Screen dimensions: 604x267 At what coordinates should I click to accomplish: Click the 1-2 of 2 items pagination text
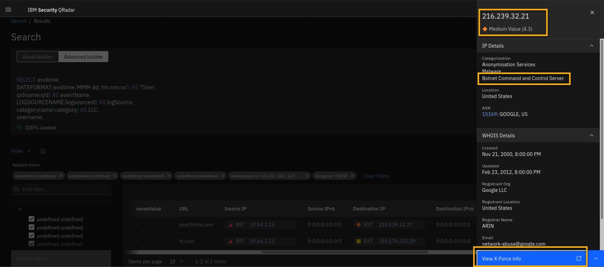[210, 261]
